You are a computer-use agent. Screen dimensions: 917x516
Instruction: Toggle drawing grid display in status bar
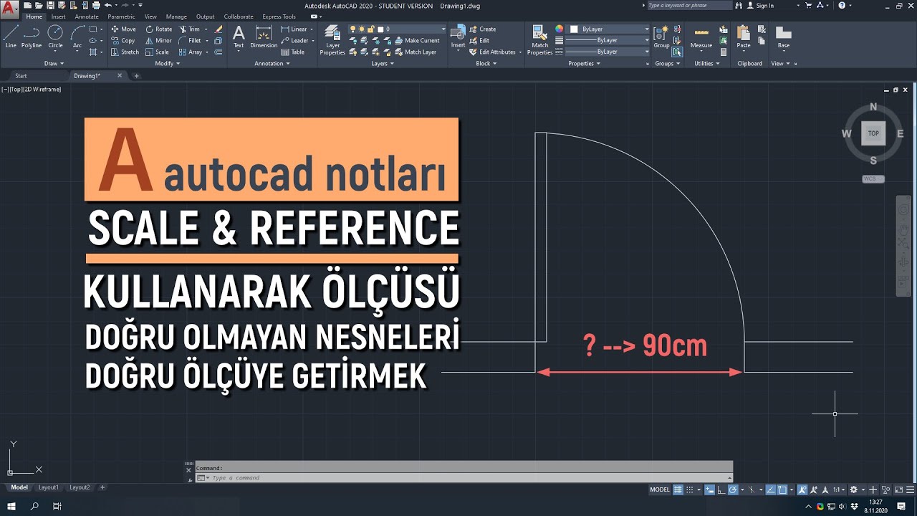[678, 489]
